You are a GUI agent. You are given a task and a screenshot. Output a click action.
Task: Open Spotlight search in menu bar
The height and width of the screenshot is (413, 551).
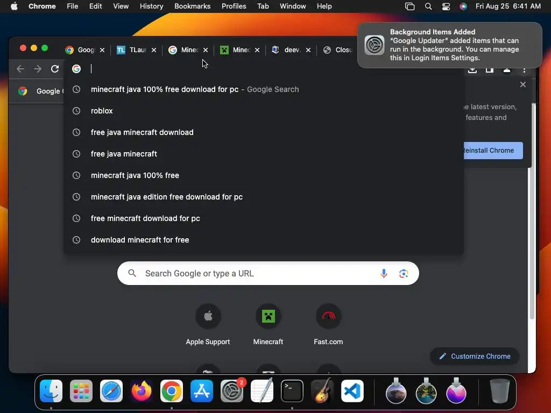pos(428,6)
